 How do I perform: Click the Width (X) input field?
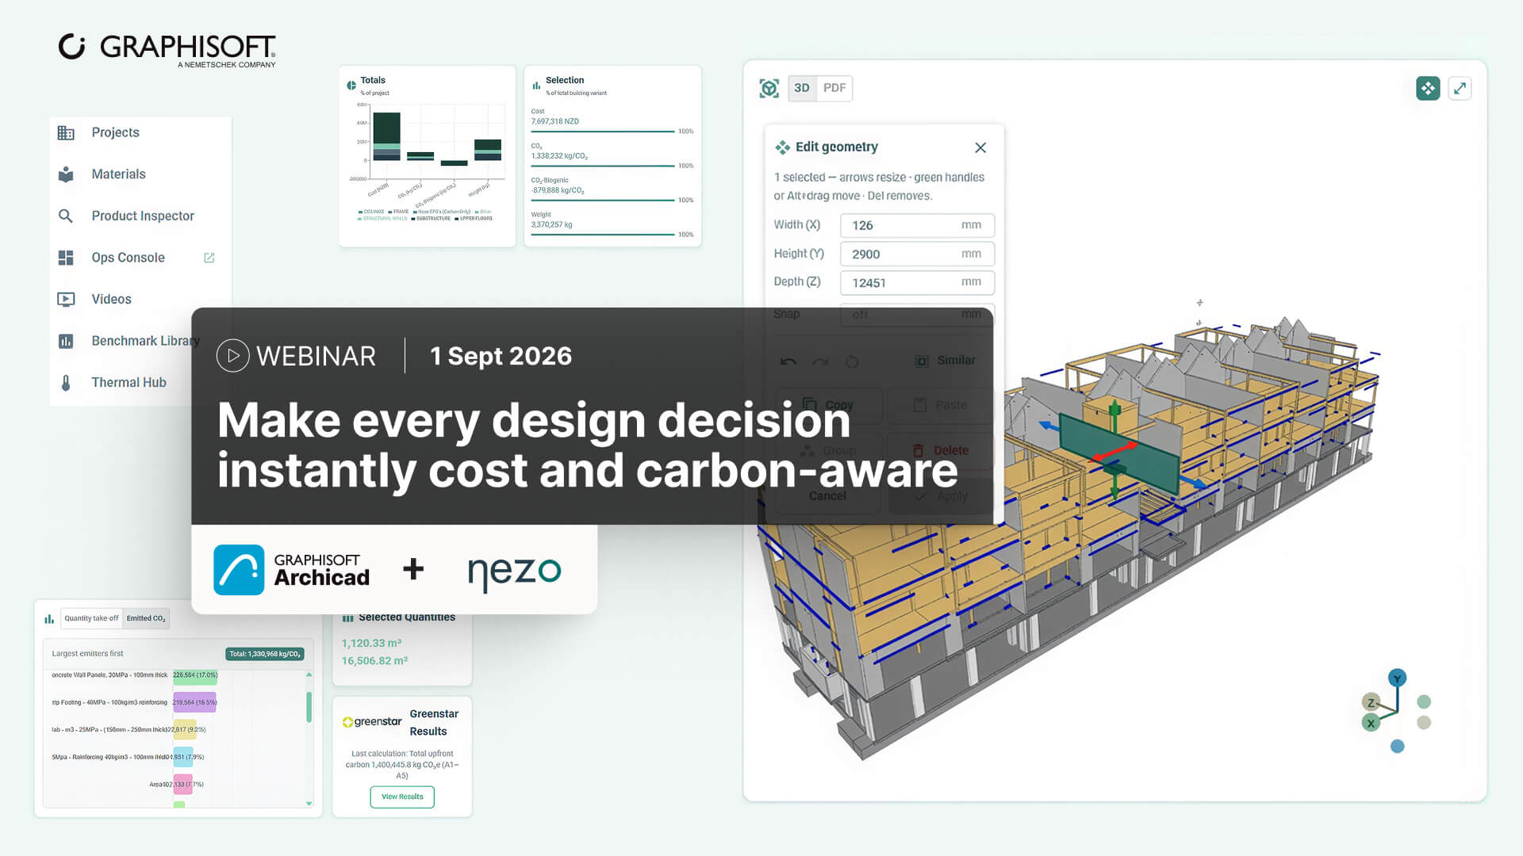(917, 225)
